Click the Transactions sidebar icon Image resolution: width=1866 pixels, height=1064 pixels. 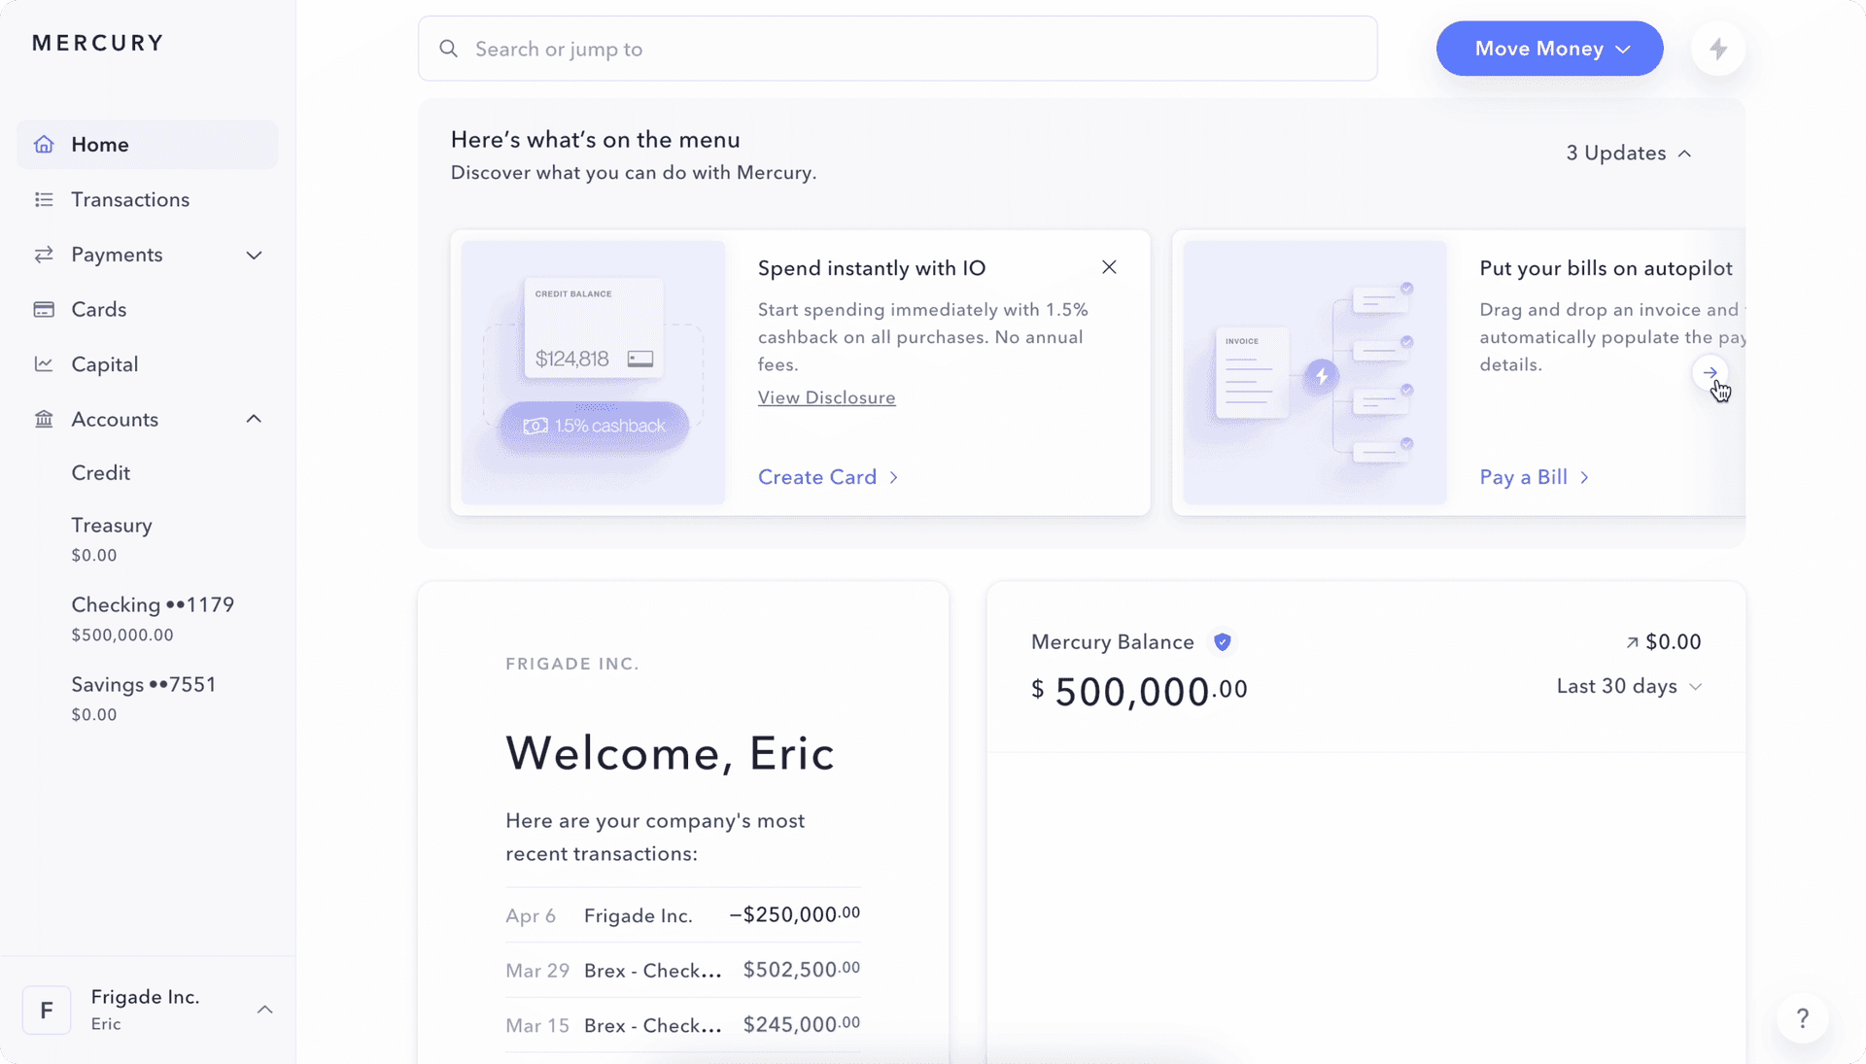(45, 198)
